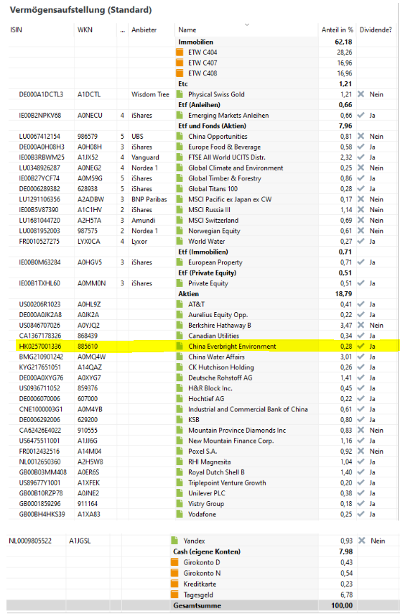This screenshot has width=400, height=614.
Task: Toggle dividend cross for MSCI Switzerland
Action: 361,220
